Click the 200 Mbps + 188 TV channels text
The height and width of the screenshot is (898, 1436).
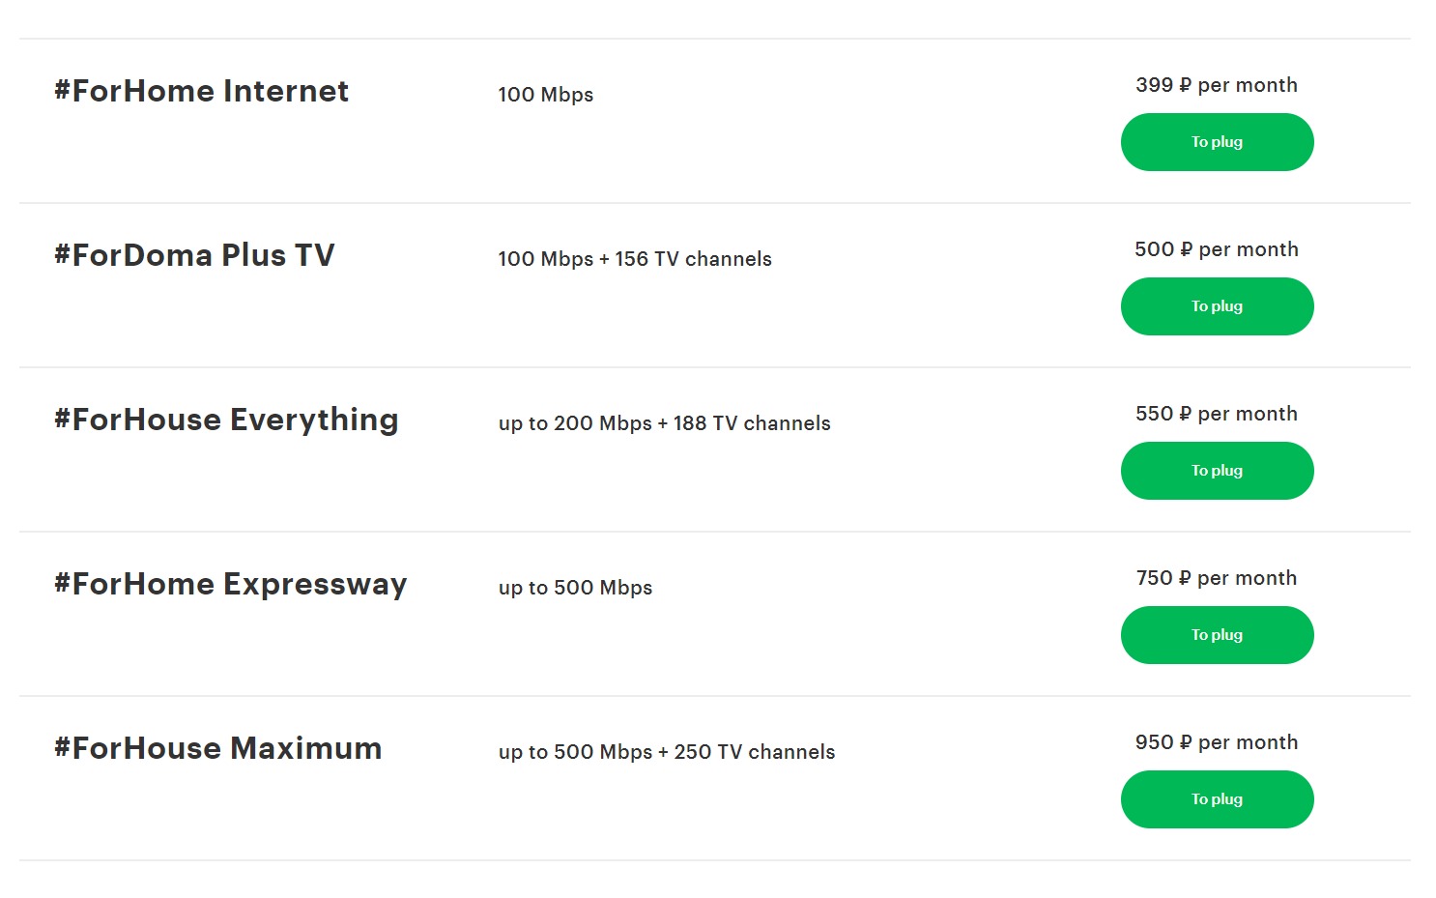pyautogui.click(x=664, y=423)
